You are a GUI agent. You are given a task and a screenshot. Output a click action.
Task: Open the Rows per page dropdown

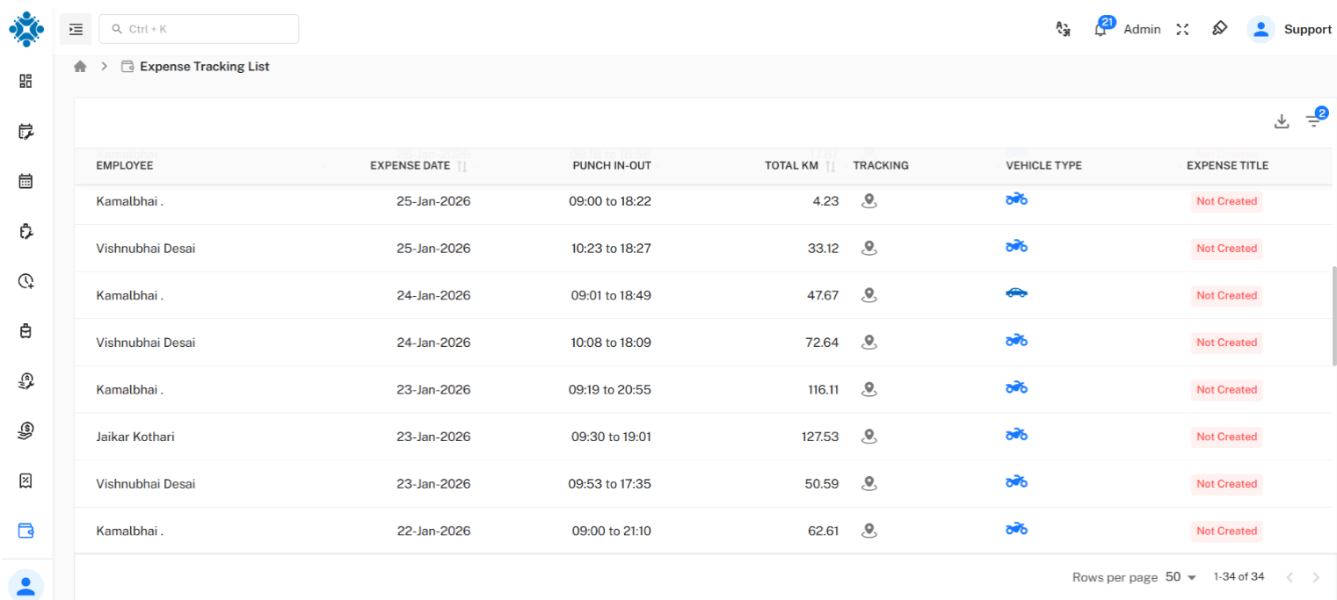click(x=1181, y=577)
